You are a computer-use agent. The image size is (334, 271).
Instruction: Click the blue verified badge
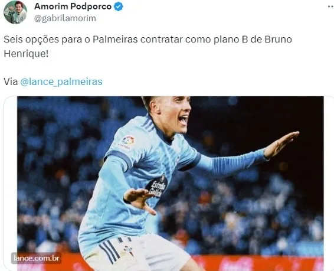click(x=119, y=6)
